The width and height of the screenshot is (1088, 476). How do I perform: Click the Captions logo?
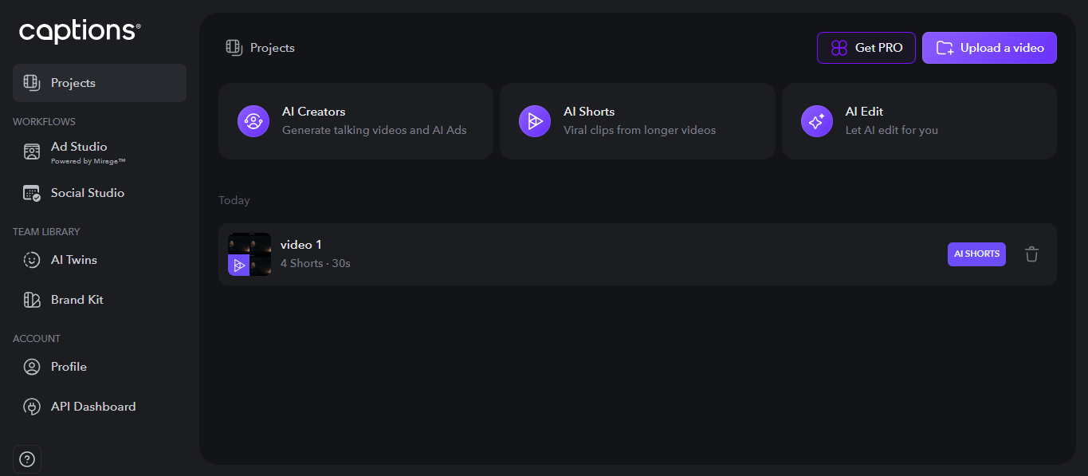click(80, 32)
